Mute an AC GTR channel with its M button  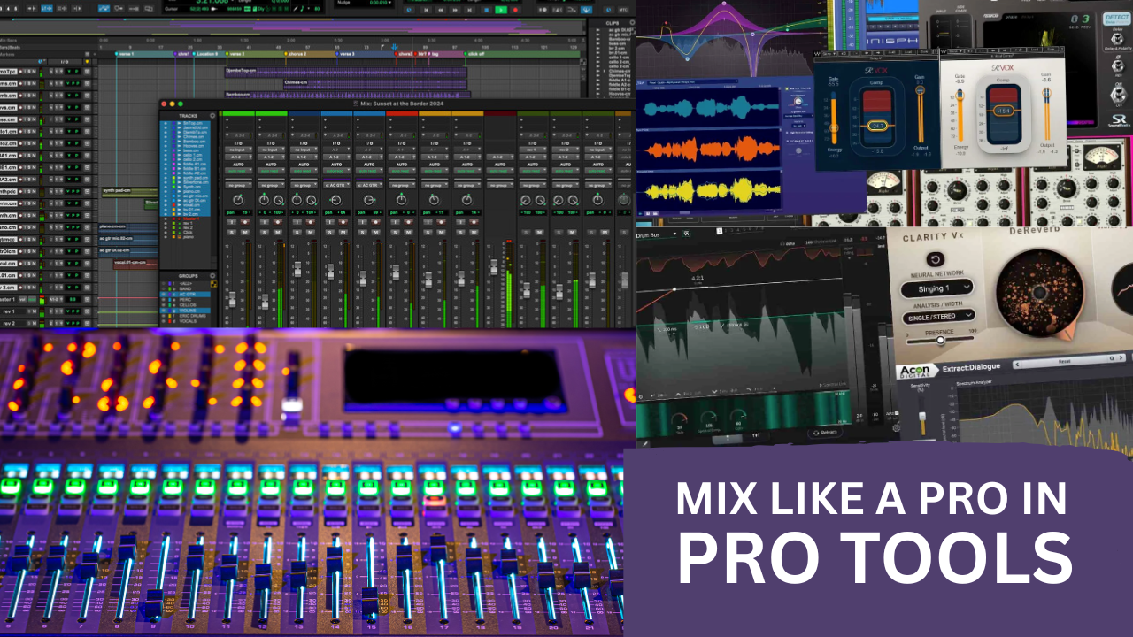(x=343, y=232)
